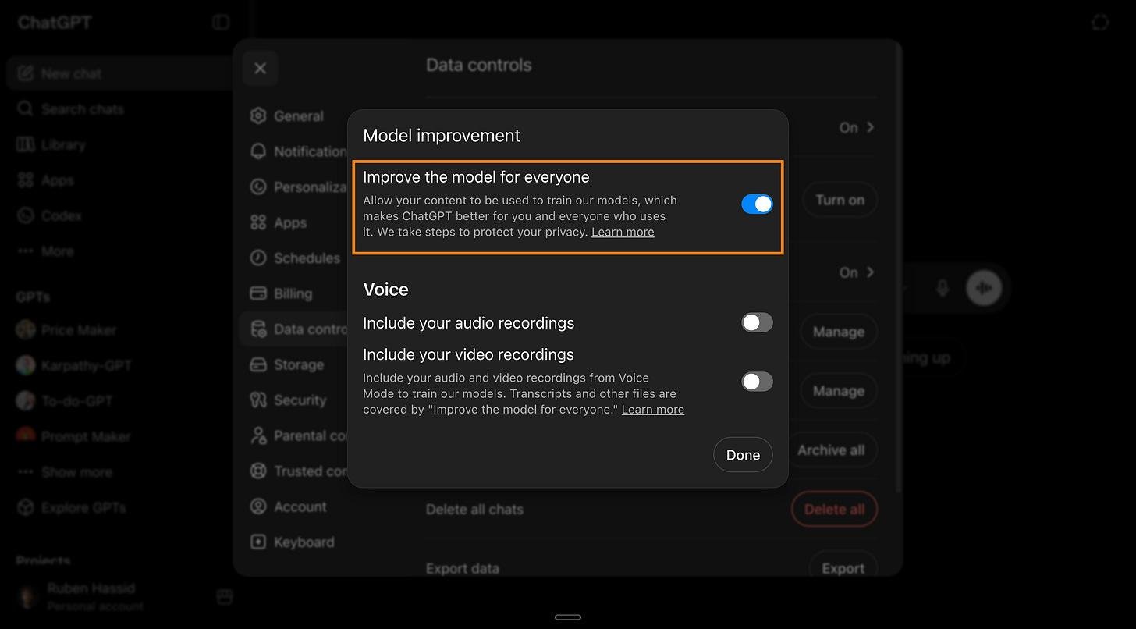This screenshot has height=629, width=1136.
Task: Collapse the sidebar with the panel icon
Action: [x=222, y=23]
